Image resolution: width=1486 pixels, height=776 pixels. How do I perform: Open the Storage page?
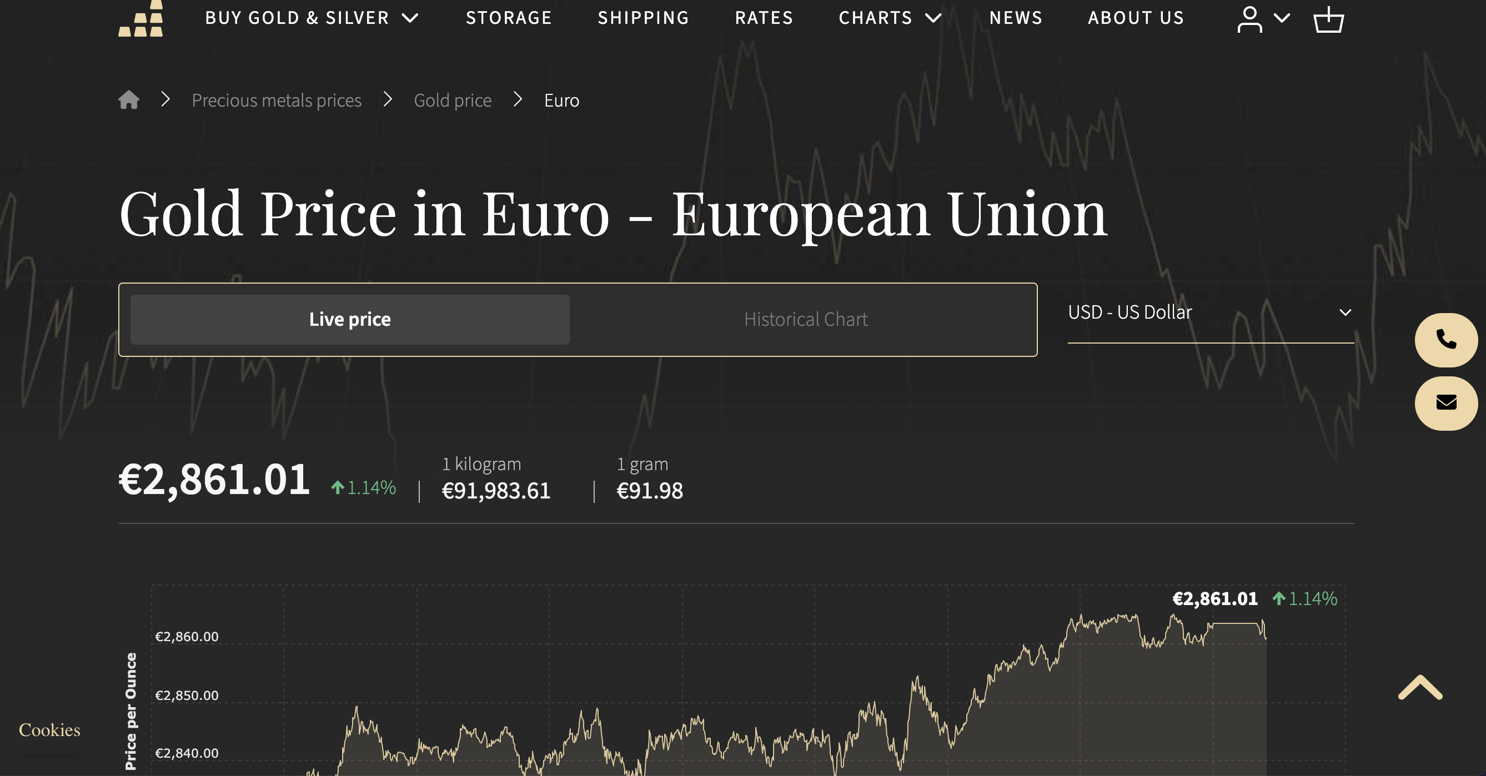click(508, 18)
